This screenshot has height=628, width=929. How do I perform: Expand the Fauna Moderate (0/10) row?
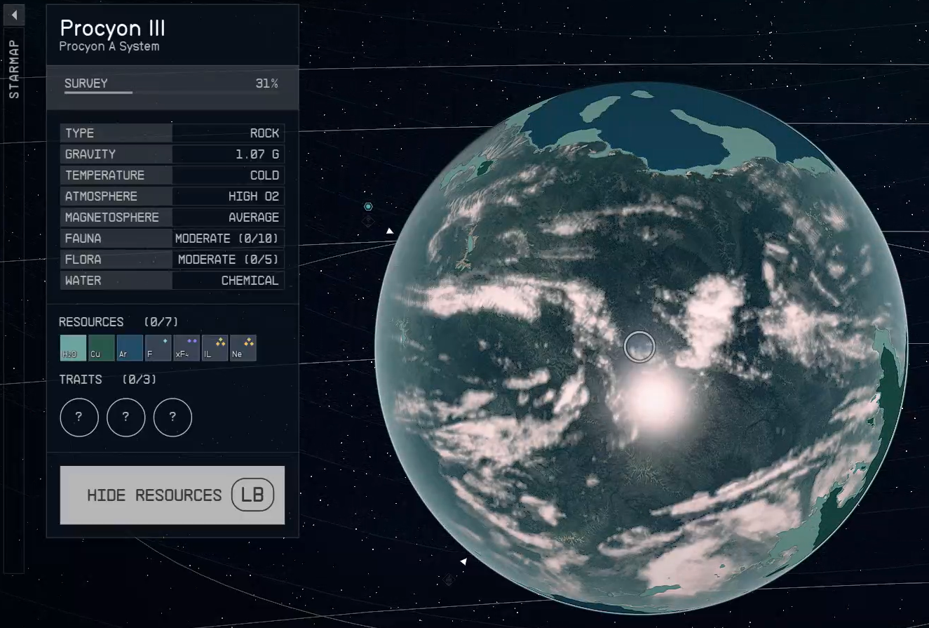tap(172, 239)
